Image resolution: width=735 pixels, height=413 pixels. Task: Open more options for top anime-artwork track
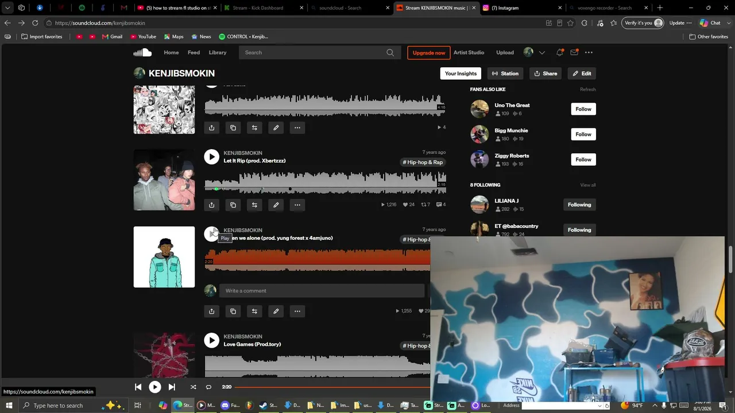297,128
